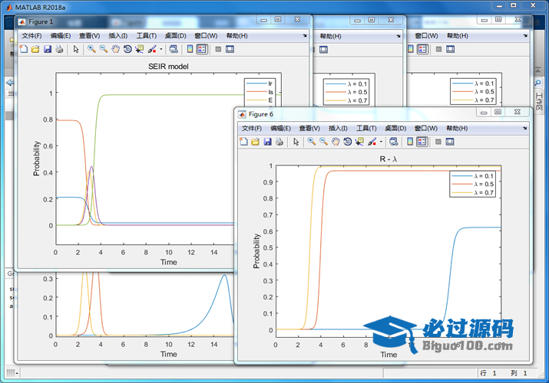Toggle Insert Legend in rightmost background figure
549x383 pixels.
[422, 49]
